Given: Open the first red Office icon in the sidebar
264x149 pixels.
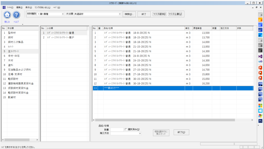Looking at the screenshot, I should coord(260,67).
